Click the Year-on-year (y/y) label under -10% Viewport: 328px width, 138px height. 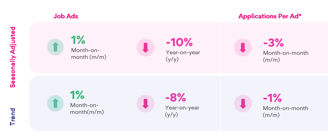point(183,56)
